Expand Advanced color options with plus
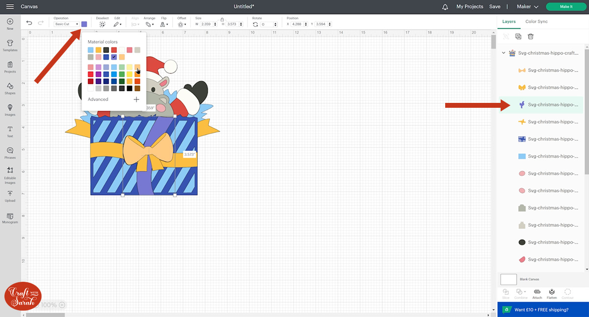This screenshot has height=317, width=589. tap(136, 99)
